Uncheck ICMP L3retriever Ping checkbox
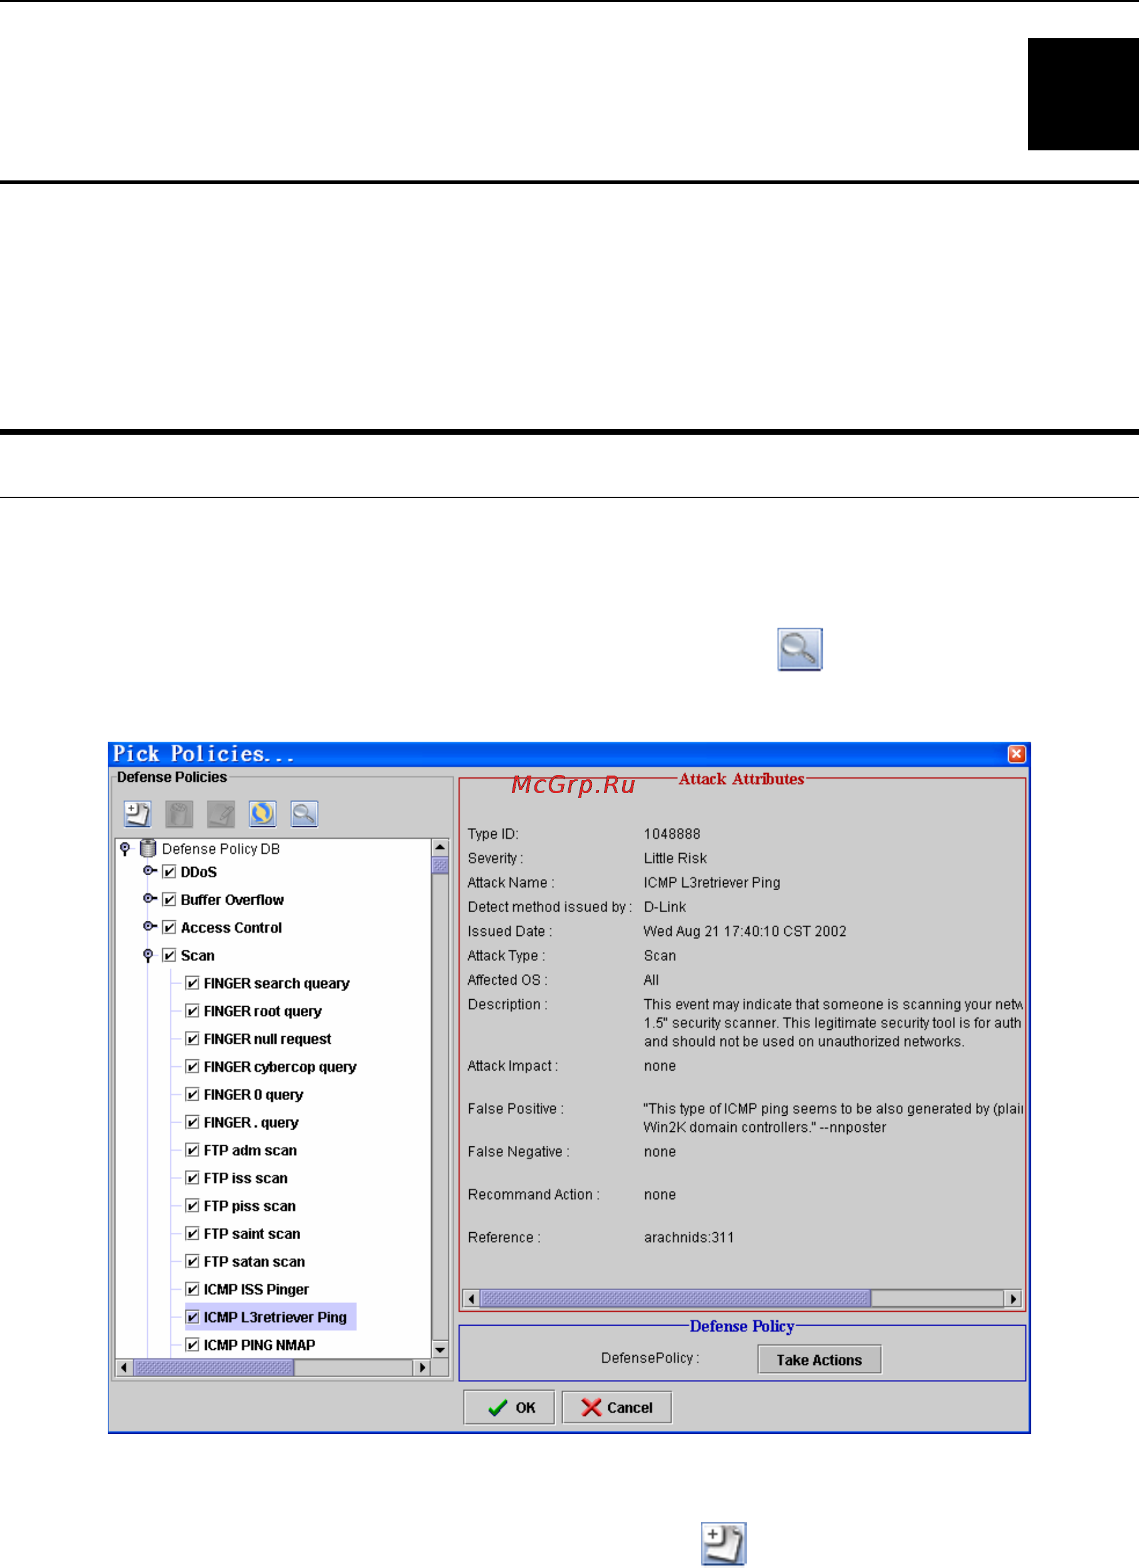Viewport: 1139px width, 1568px height. [x=192, y=1317]
